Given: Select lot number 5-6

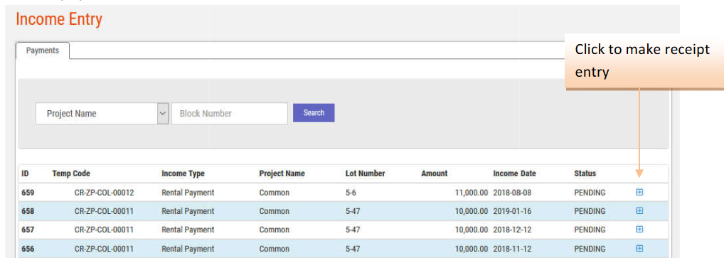Looking at the screenshot, I should click(351, 193).
